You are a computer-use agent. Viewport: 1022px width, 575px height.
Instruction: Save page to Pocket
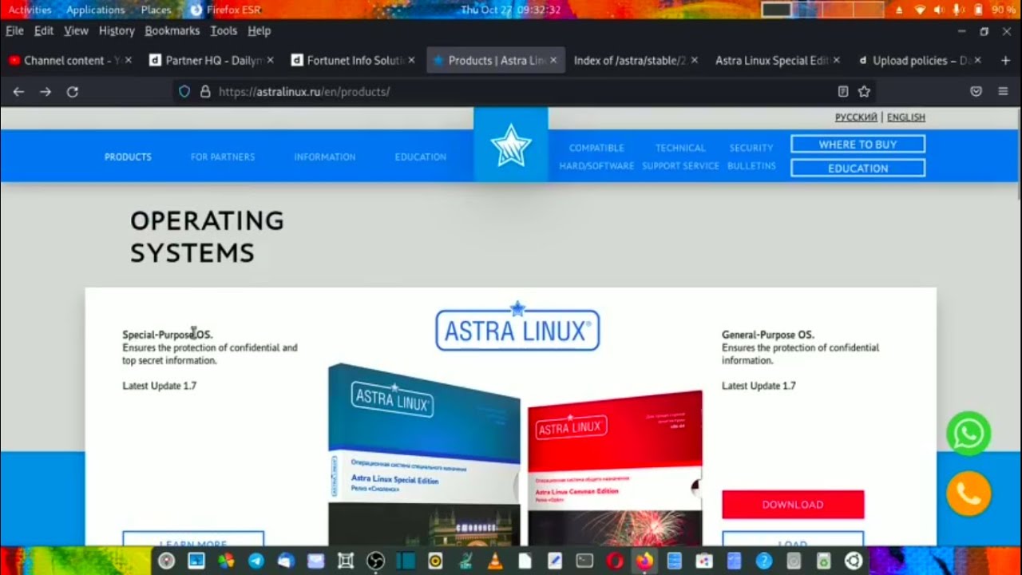[x=976, y=92]
